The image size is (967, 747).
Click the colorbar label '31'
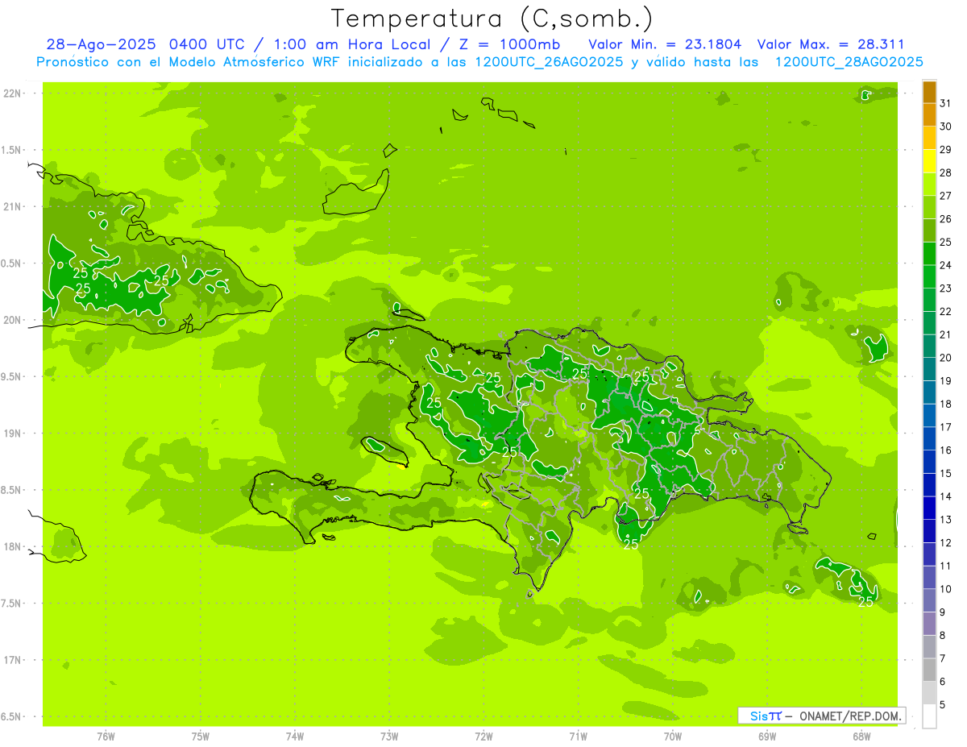pyautogui.click(x=945, y=103)
